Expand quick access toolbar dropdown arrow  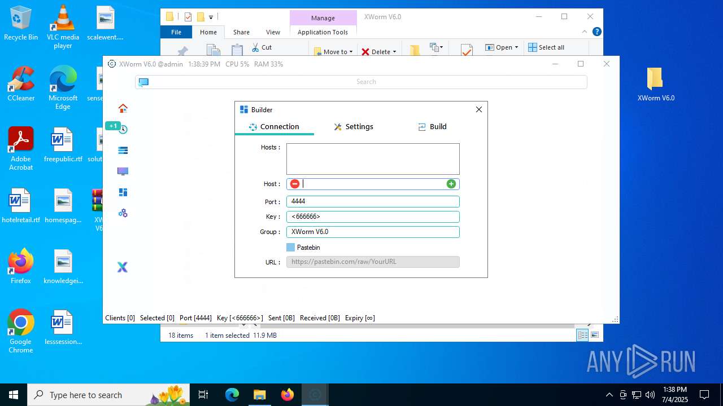pos(211,17)
